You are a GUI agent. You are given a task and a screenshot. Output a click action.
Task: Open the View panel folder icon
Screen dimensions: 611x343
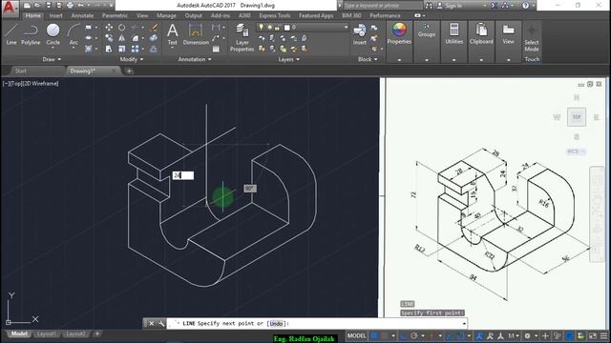pos(508,33)
